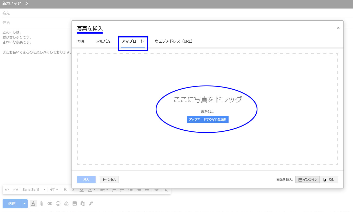Click the 挿入 button

pos(86,179)
